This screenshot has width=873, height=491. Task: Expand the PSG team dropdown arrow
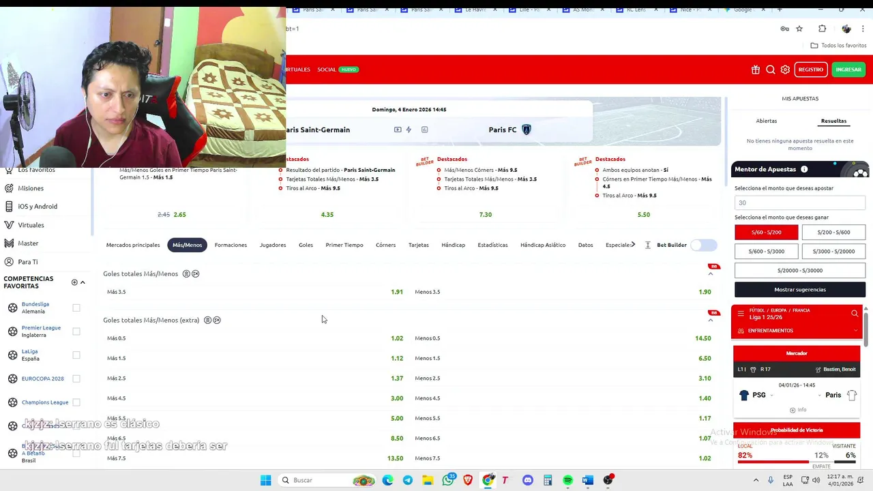772,396
